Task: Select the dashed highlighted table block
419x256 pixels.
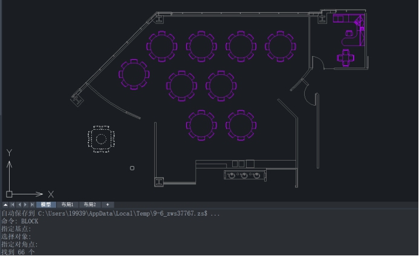Action: point(101,139)
